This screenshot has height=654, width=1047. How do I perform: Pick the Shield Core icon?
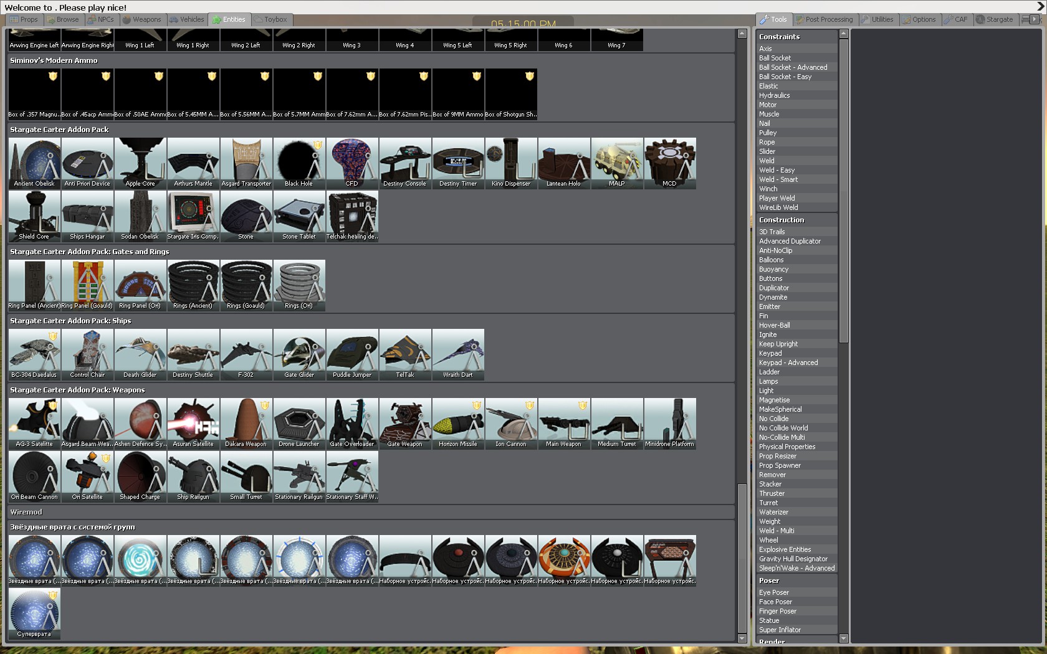[x=34, y=215]
